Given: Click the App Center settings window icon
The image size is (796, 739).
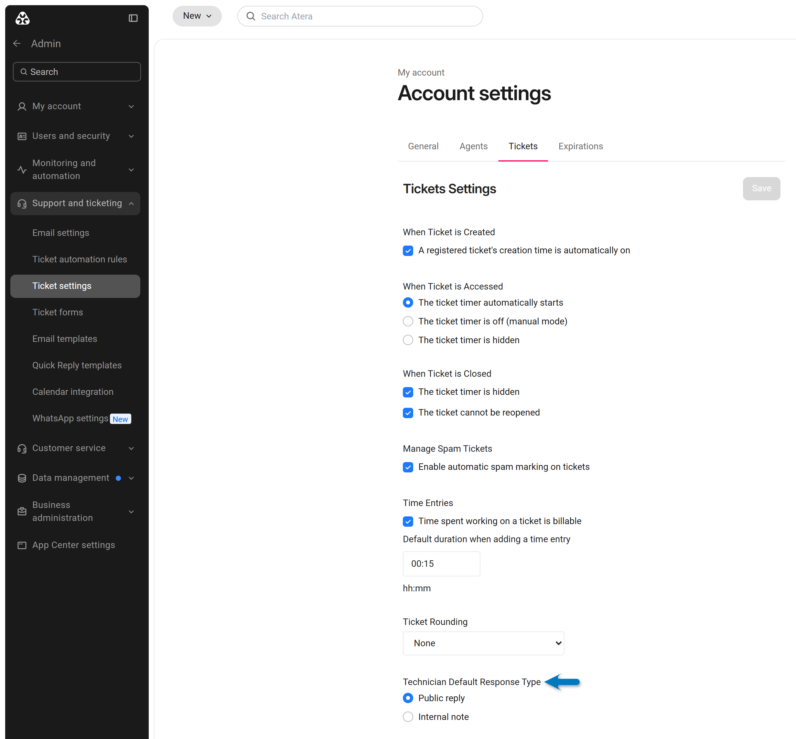Looking at the screenshot, I should (22, 545).
